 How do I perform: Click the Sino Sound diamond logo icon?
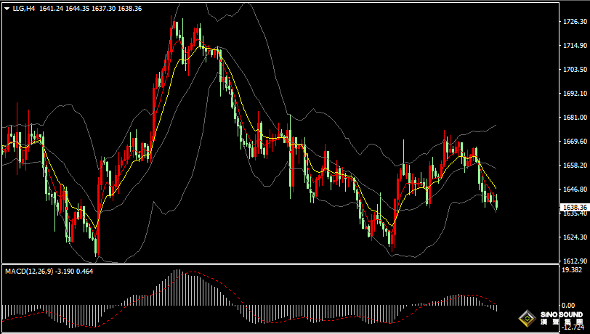527,319
